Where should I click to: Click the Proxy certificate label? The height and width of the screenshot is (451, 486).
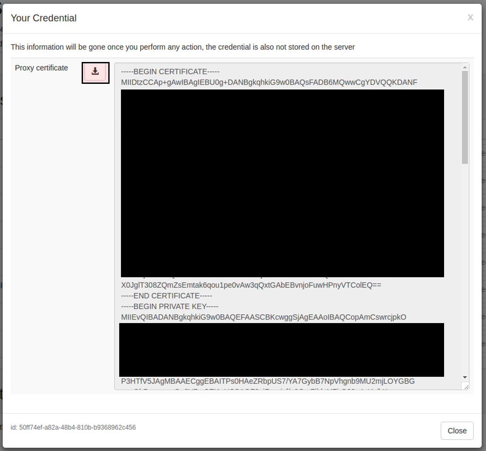(41, 68)
